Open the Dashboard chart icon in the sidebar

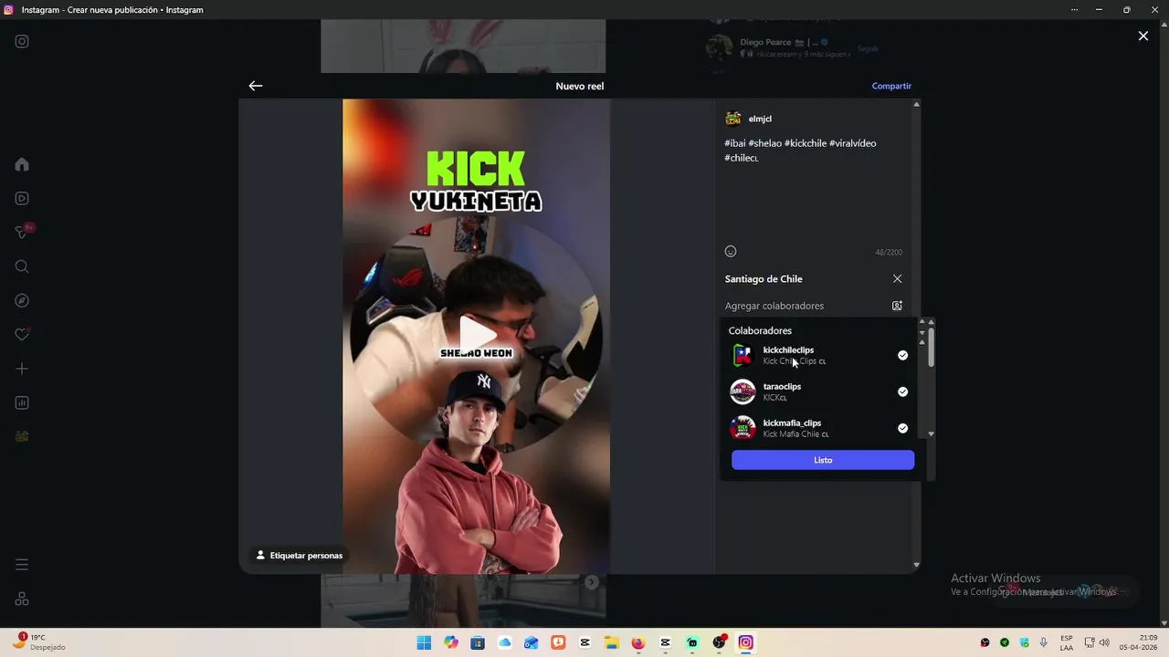coord(22,402)
